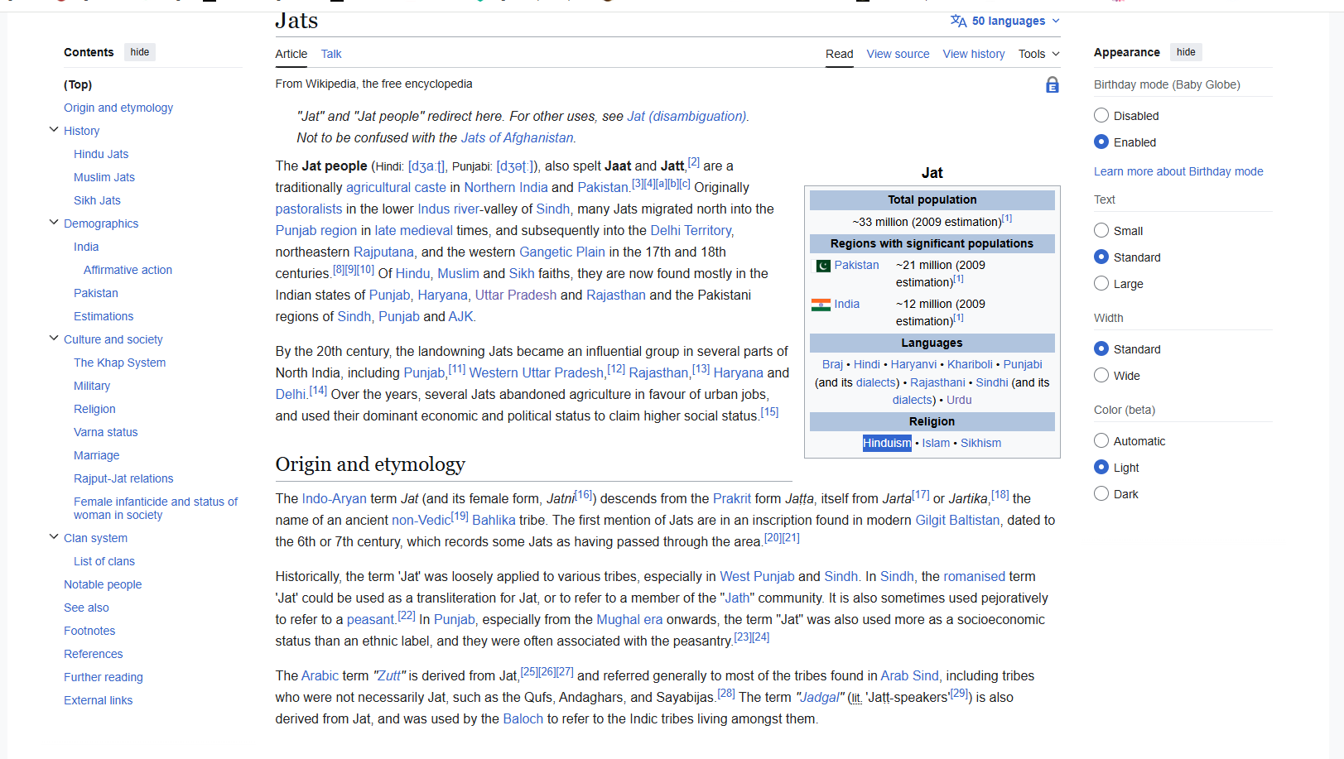Viewport: 1344px width, 759px height.
Task: Select Notable people in the Contents sidebar
Action: pyautogui.click(x=103, y=584)
